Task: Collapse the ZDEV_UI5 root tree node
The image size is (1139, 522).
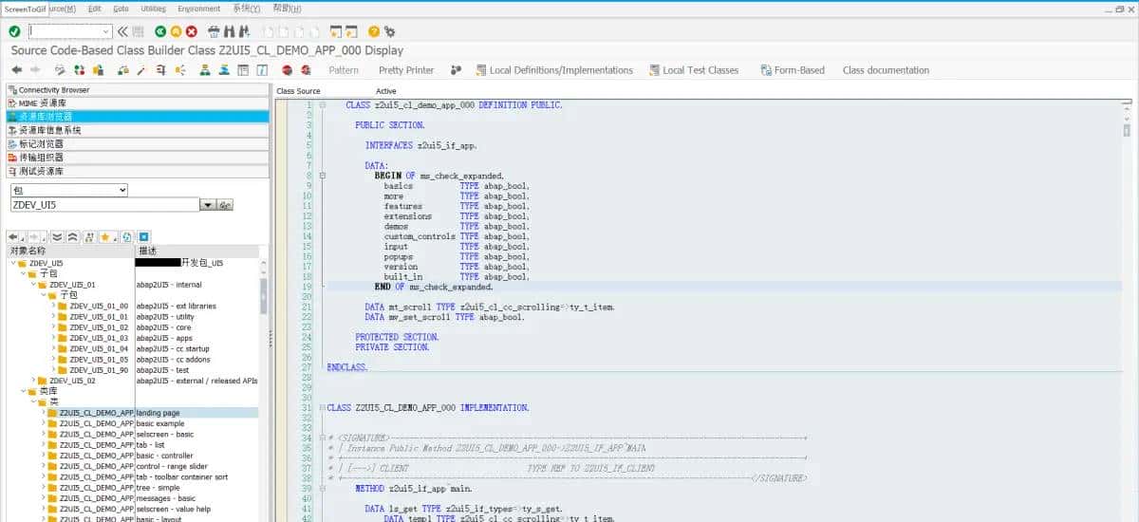Action: 13,263
